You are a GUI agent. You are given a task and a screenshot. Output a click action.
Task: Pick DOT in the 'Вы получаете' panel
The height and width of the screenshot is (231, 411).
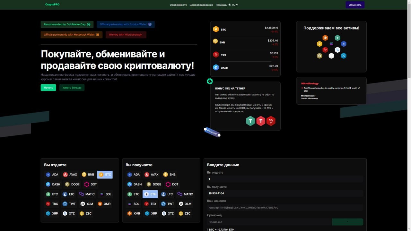[x=172, y=184]
